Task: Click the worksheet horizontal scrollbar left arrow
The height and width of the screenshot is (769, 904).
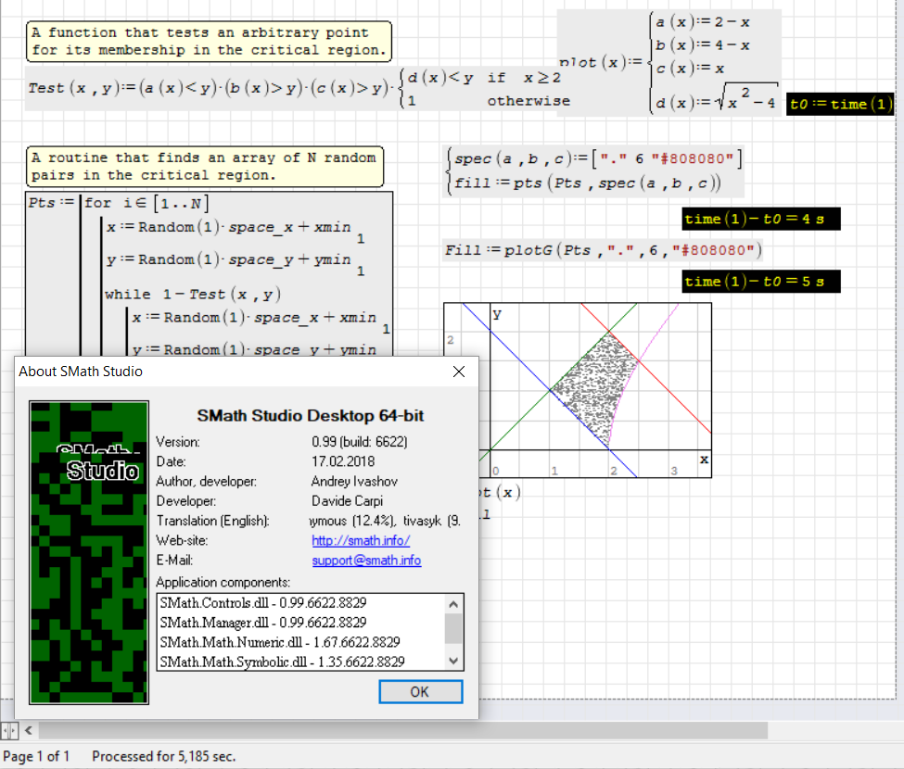Action: [31, 731]
